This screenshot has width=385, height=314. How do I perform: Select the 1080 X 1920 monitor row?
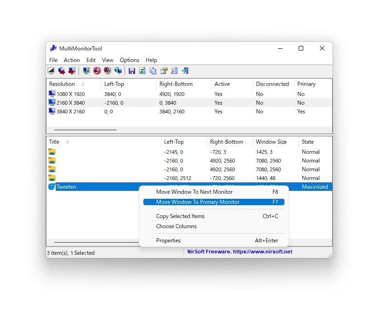pos(189,94)
